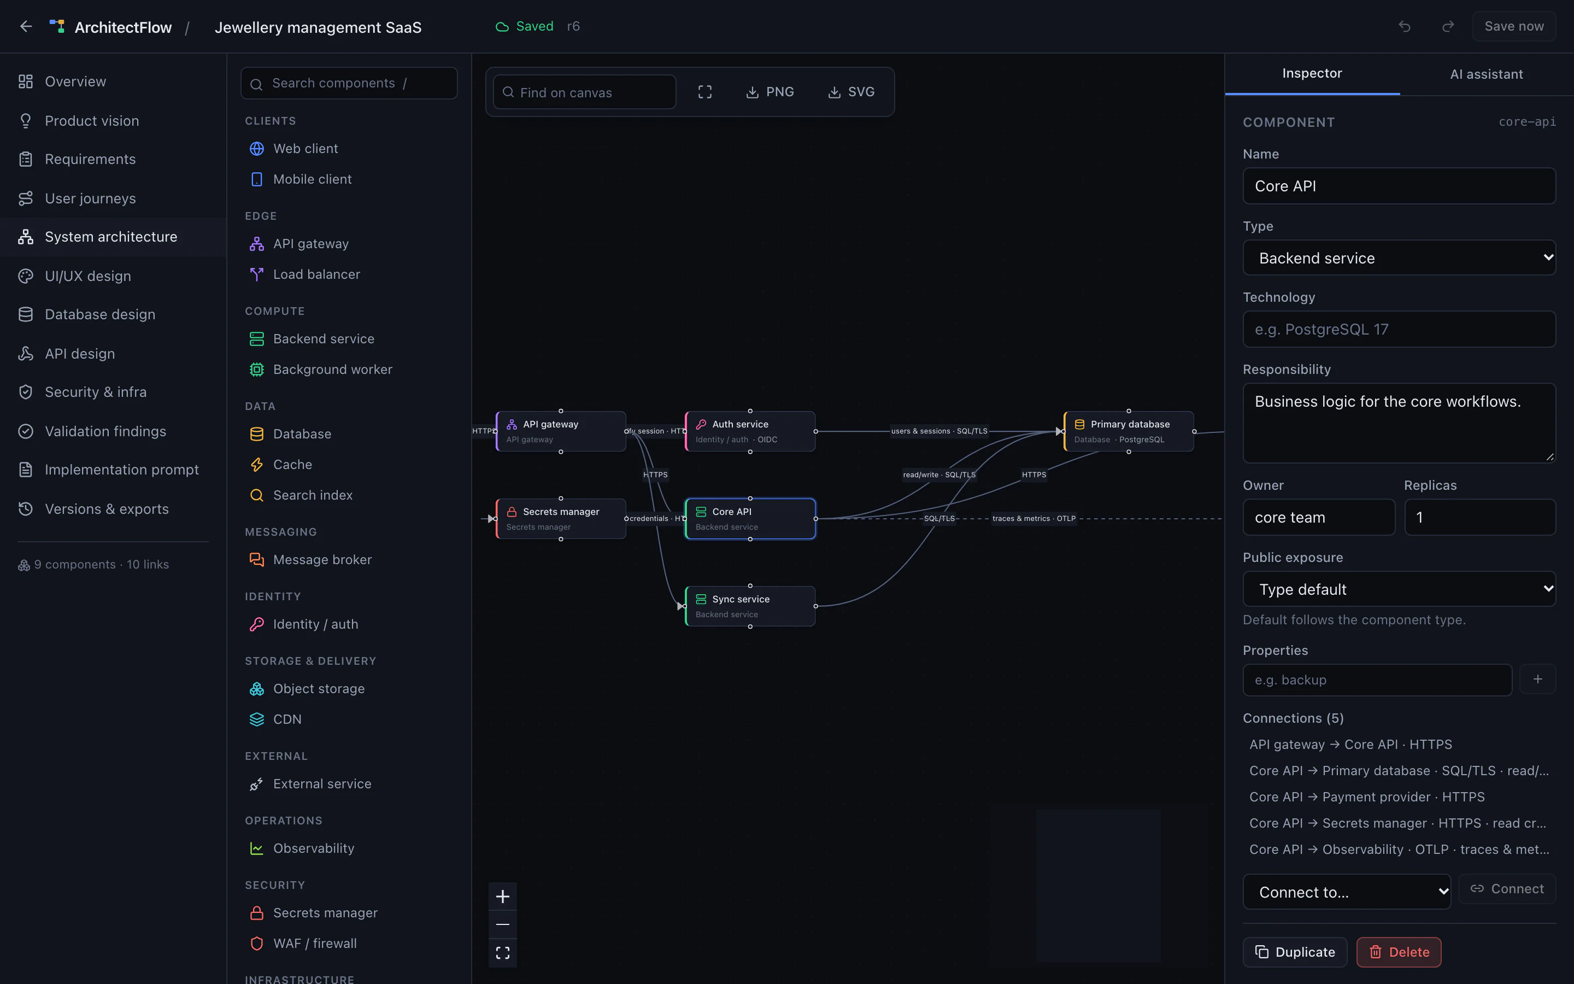Click the Duplicate button

[1294, 952]
